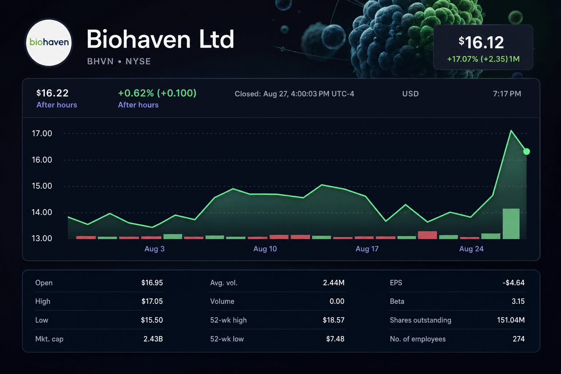
Task: Click the 13.00 y-axis label
Action: 42,238
